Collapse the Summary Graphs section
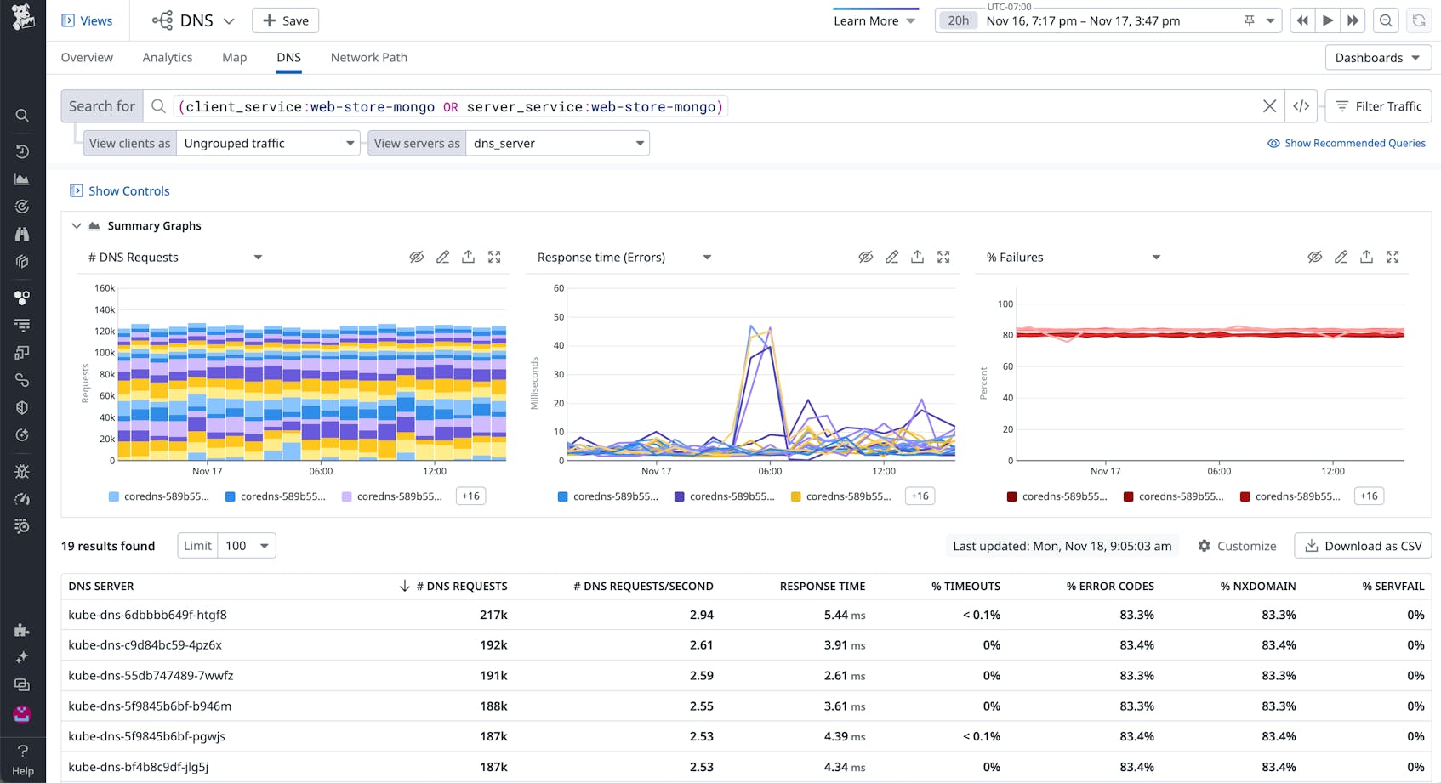1441x783 pixels. (77, 225)
